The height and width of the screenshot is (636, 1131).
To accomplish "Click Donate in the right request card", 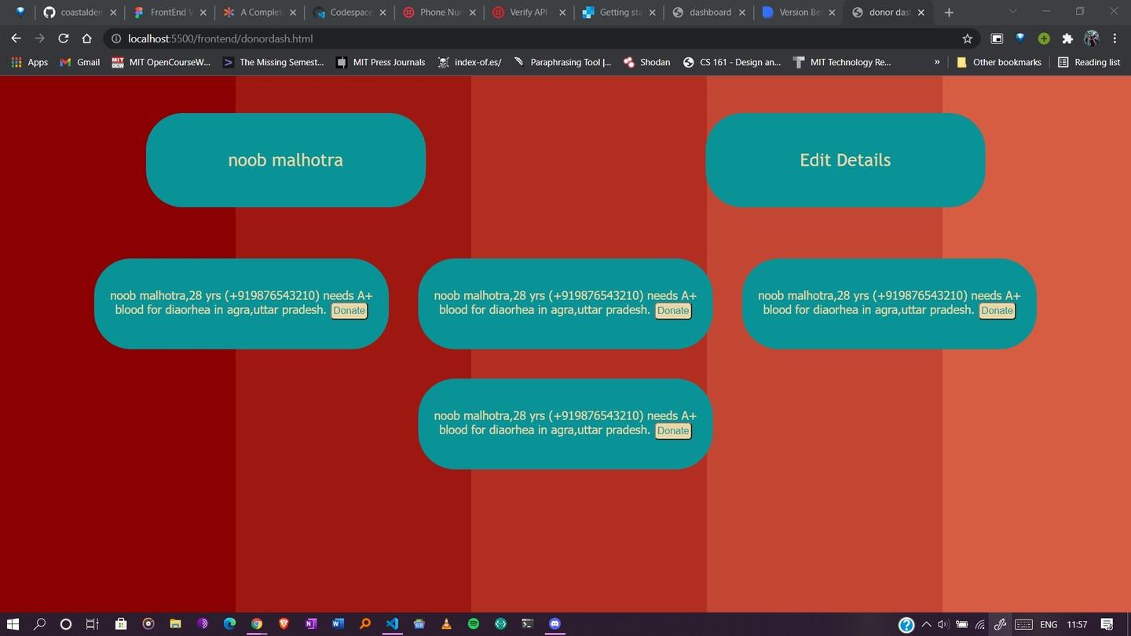I will 997,311.
